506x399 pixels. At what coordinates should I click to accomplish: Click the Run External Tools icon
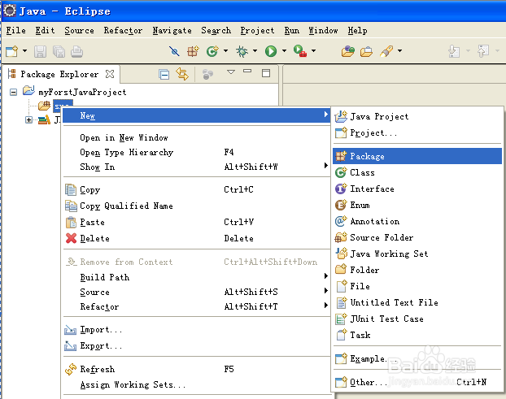300,51
